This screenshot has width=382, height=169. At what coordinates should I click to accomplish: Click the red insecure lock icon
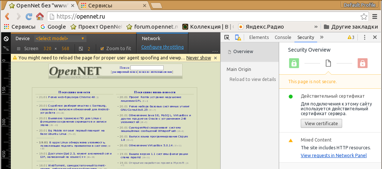click(x=362, y=64)
